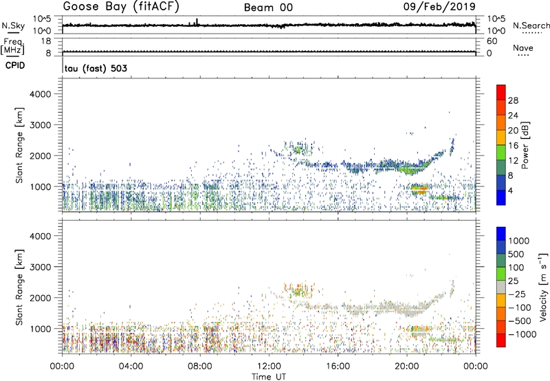Click the light green 12–16 dB colorbar segment

pos(501,152)
